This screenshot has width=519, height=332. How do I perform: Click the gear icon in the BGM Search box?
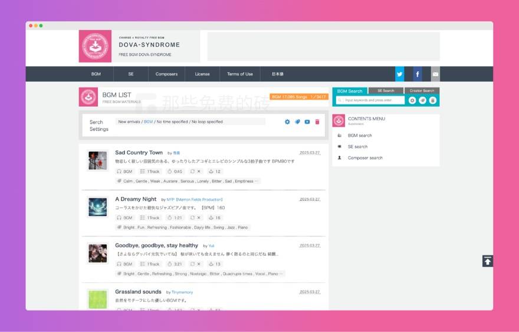click(412, 100)
